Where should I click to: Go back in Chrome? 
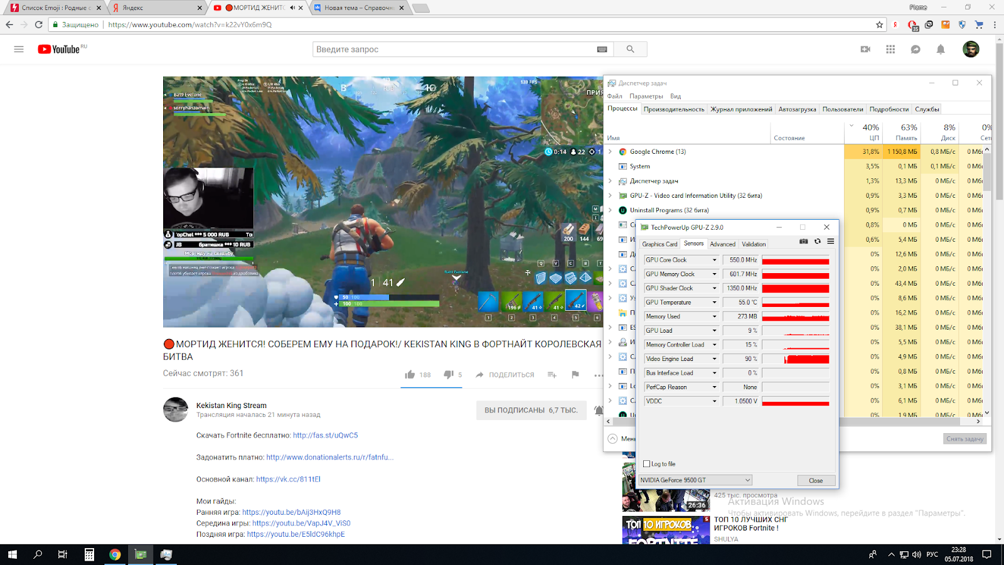pyautogui.click(x=9, y=24)
